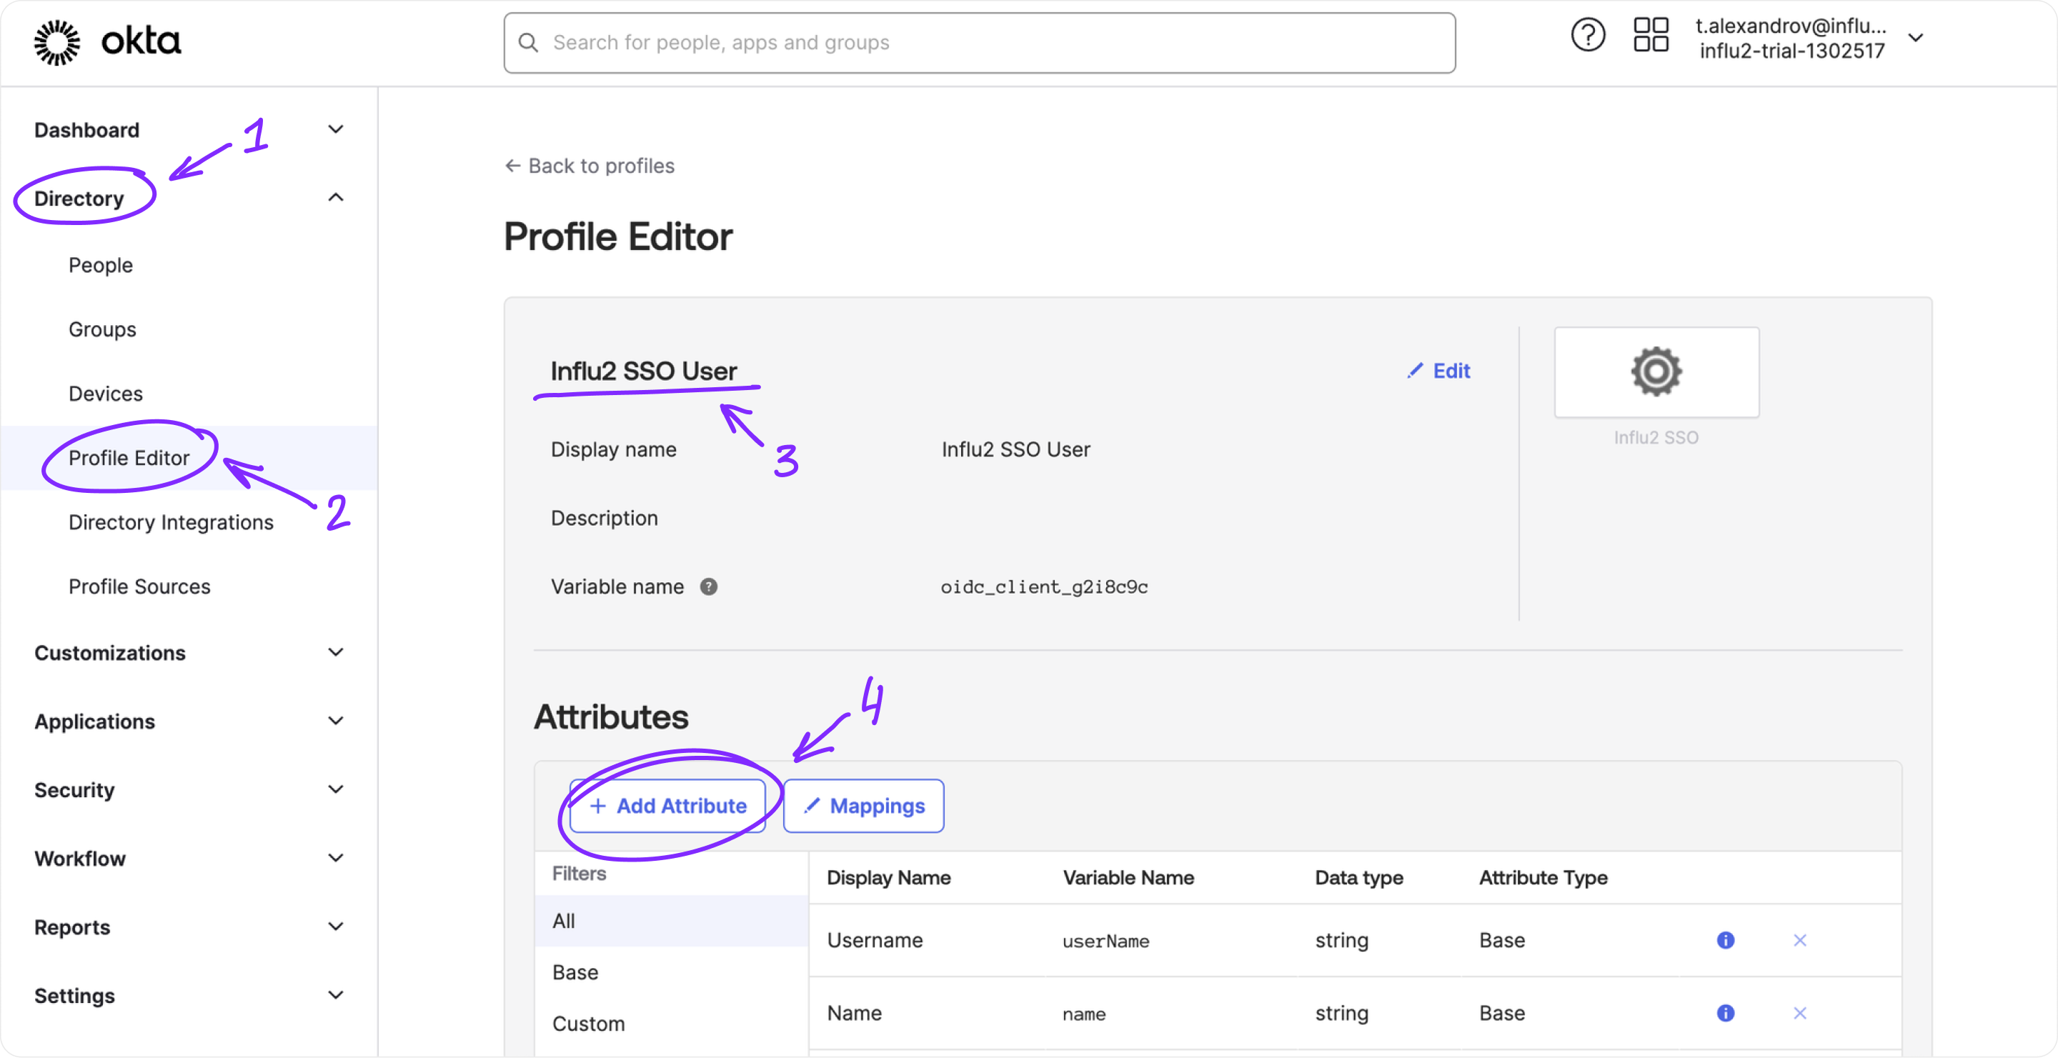2058x1058 pixels.
Task: Open Profile Sources menu item
Action: 139,587
